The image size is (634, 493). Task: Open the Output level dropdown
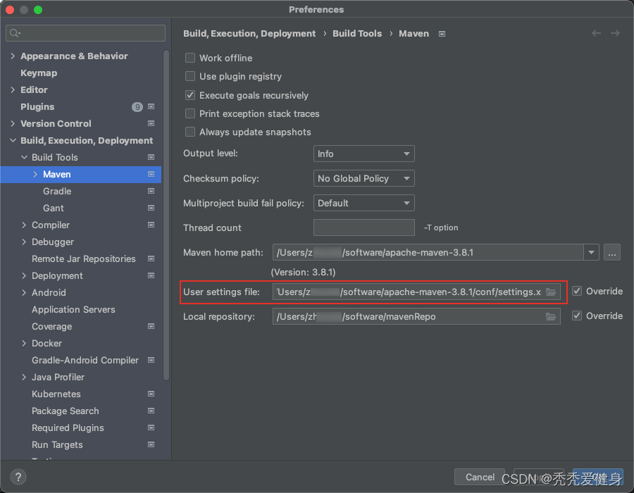click(x=364, y=154)
